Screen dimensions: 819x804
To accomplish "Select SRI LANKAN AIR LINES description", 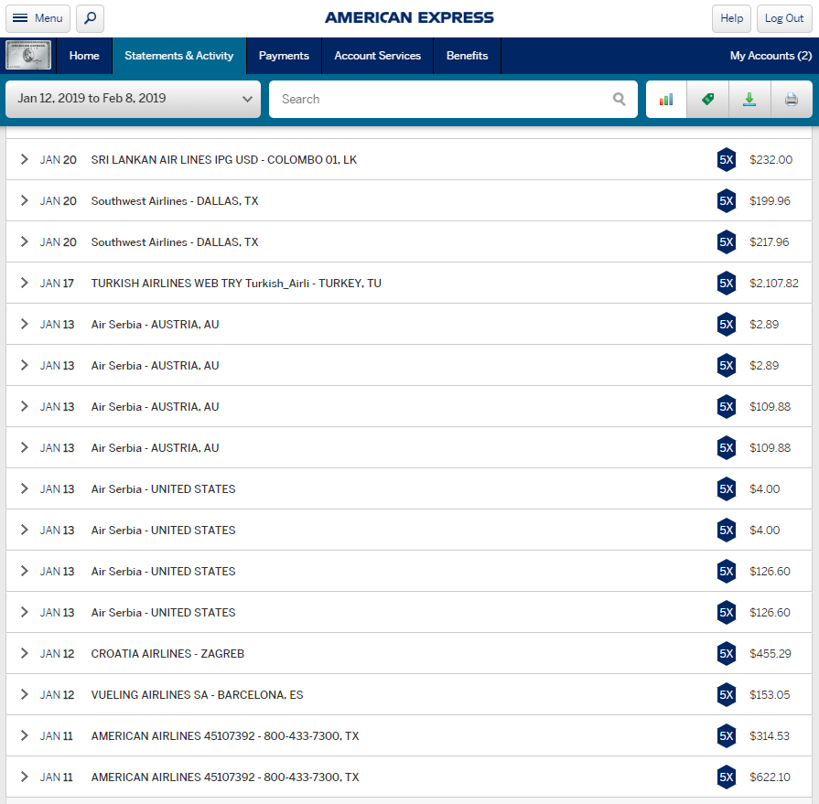I will pyautogui.click(x=223, y=159).
